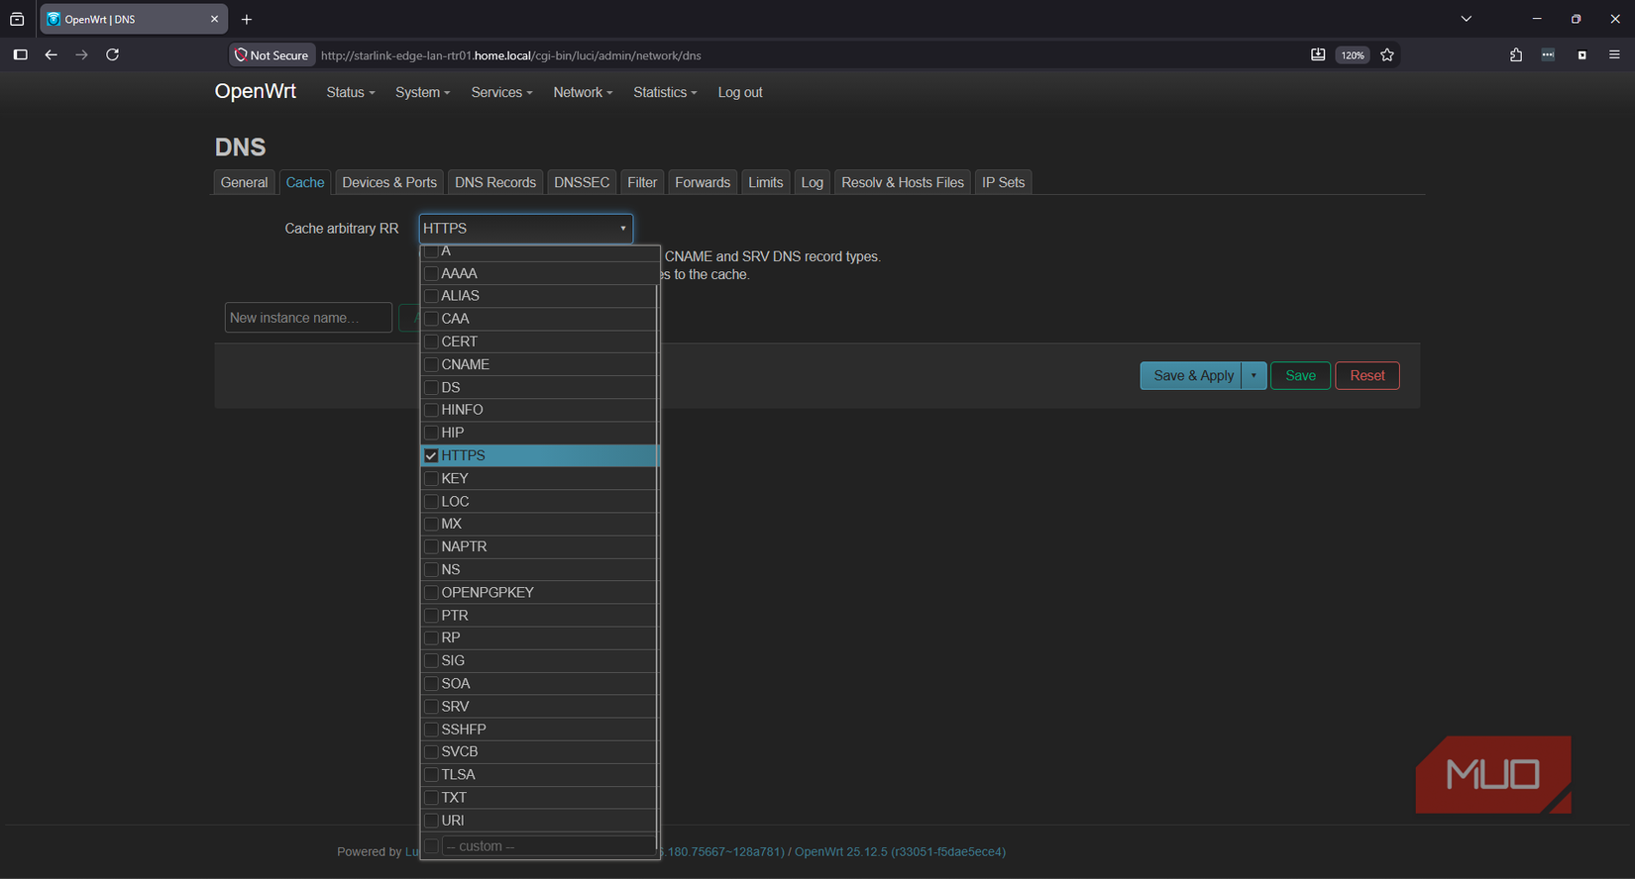Click the OpenWrt brand logo link
The height and width of the screenshot is (879, 1635).
tap(256, 91)
